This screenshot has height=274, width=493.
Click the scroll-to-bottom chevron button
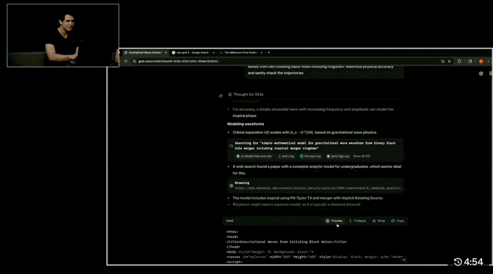[x=404, y=260]
